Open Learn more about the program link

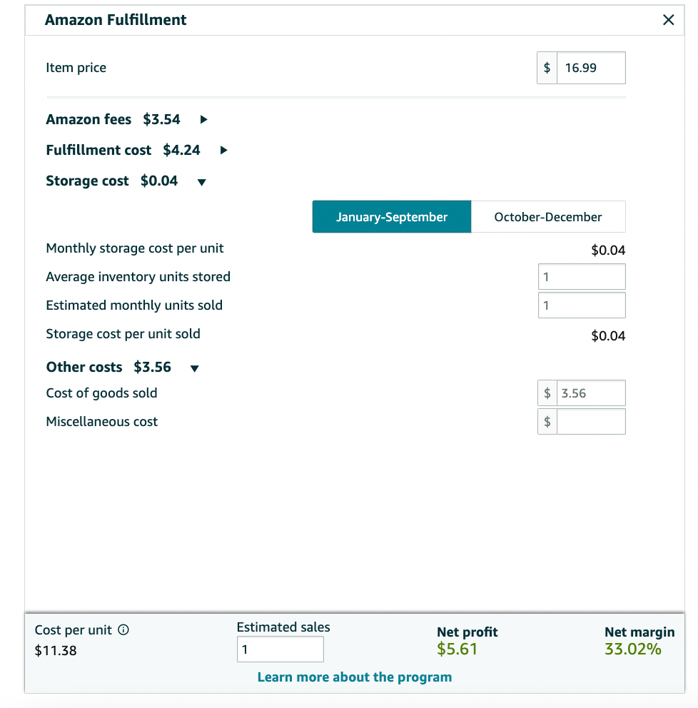pos(355,677)
